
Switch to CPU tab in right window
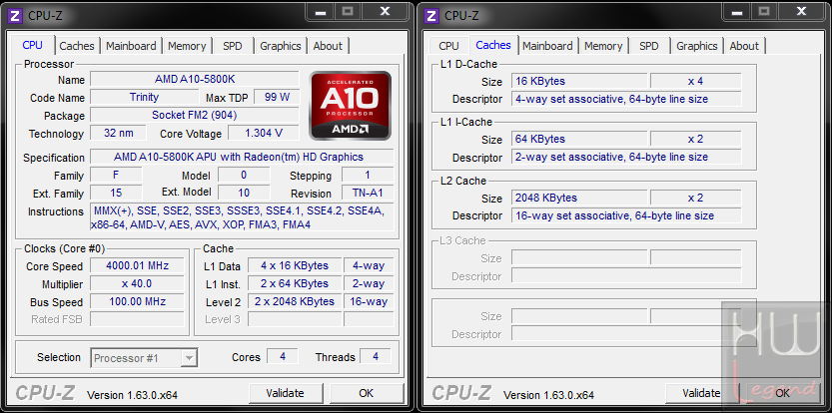(448, 46)
